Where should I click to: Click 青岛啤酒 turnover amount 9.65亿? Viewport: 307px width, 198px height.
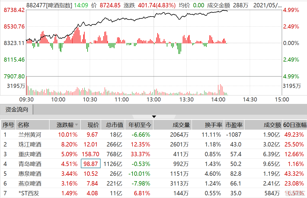(271, 164)
